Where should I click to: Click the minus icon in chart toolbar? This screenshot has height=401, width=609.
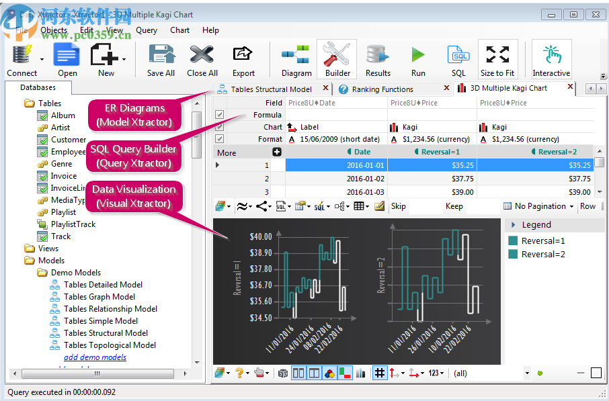[x=581, y=373]
